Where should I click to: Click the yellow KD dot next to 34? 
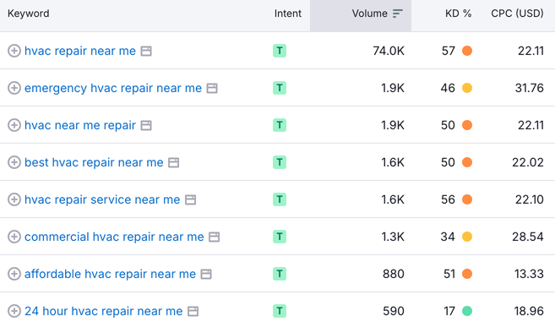467,237
